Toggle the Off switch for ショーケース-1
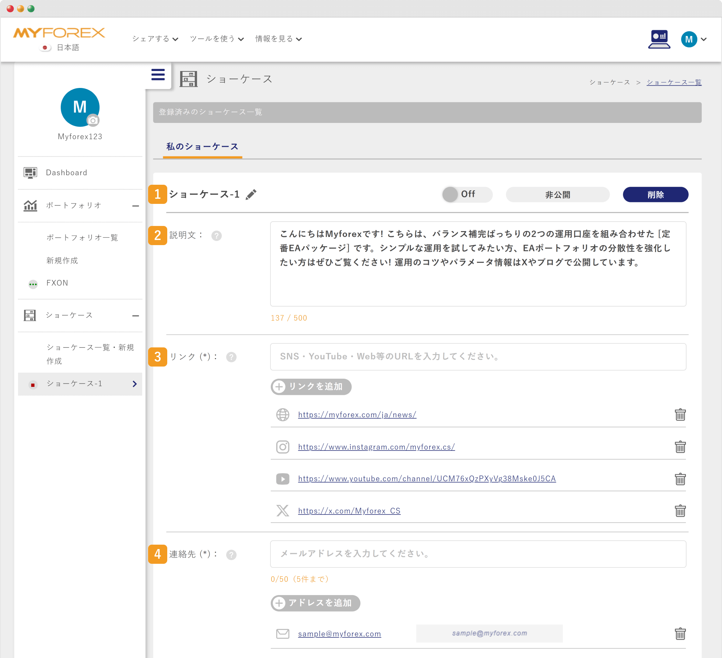The image size is (722, 658). click(x=466, y=194)
